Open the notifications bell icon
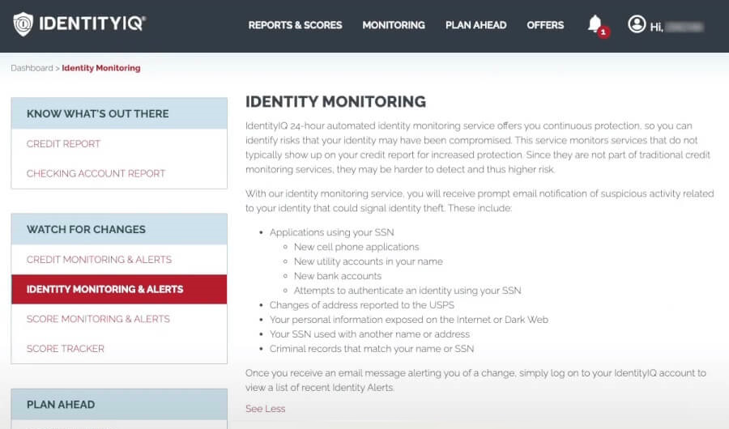 595,23
